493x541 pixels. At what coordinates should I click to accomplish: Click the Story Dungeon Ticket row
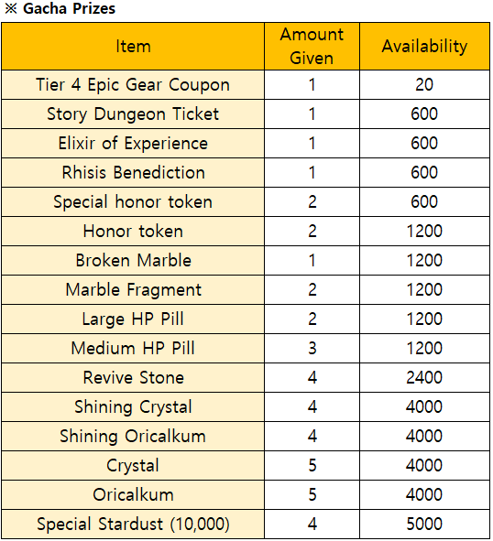[246, 114]
